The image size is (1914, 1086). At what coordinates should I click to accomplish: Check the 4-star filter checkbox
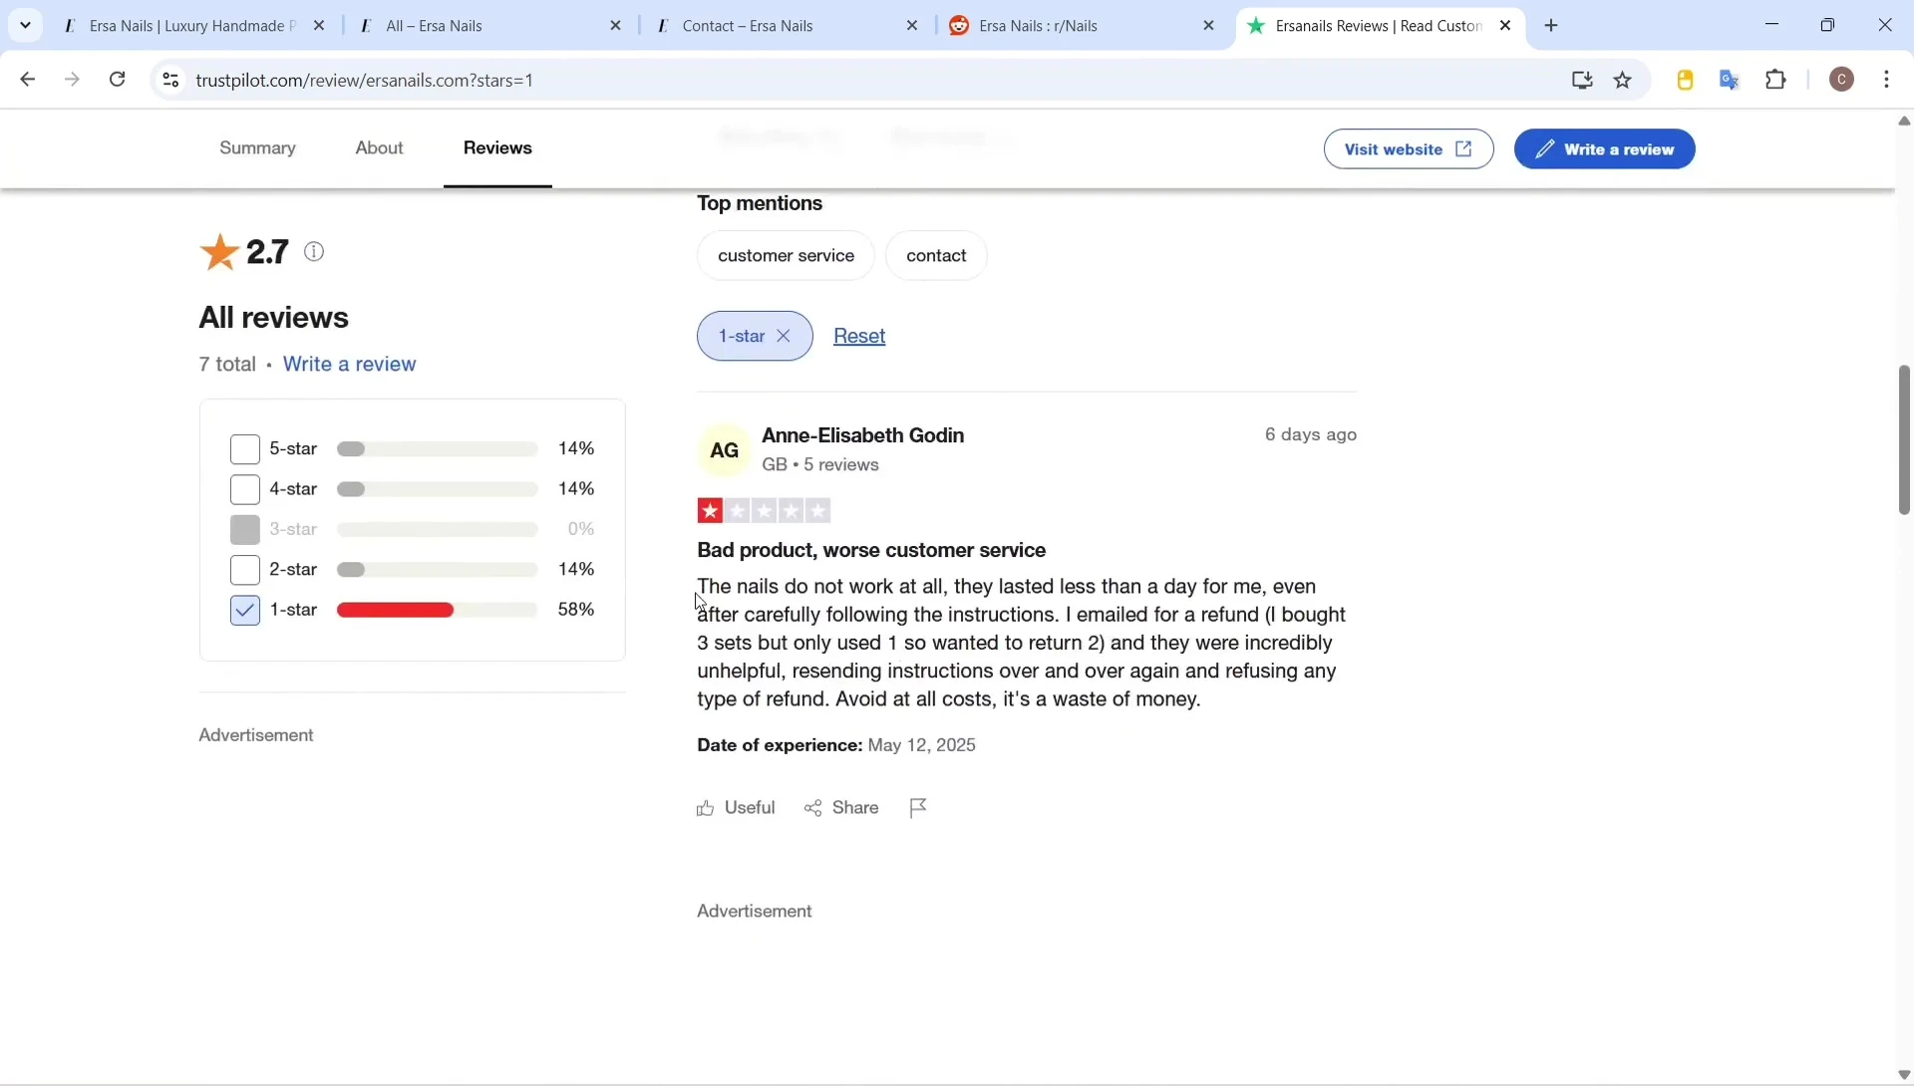pyautogui.click(x=244, y=489)
